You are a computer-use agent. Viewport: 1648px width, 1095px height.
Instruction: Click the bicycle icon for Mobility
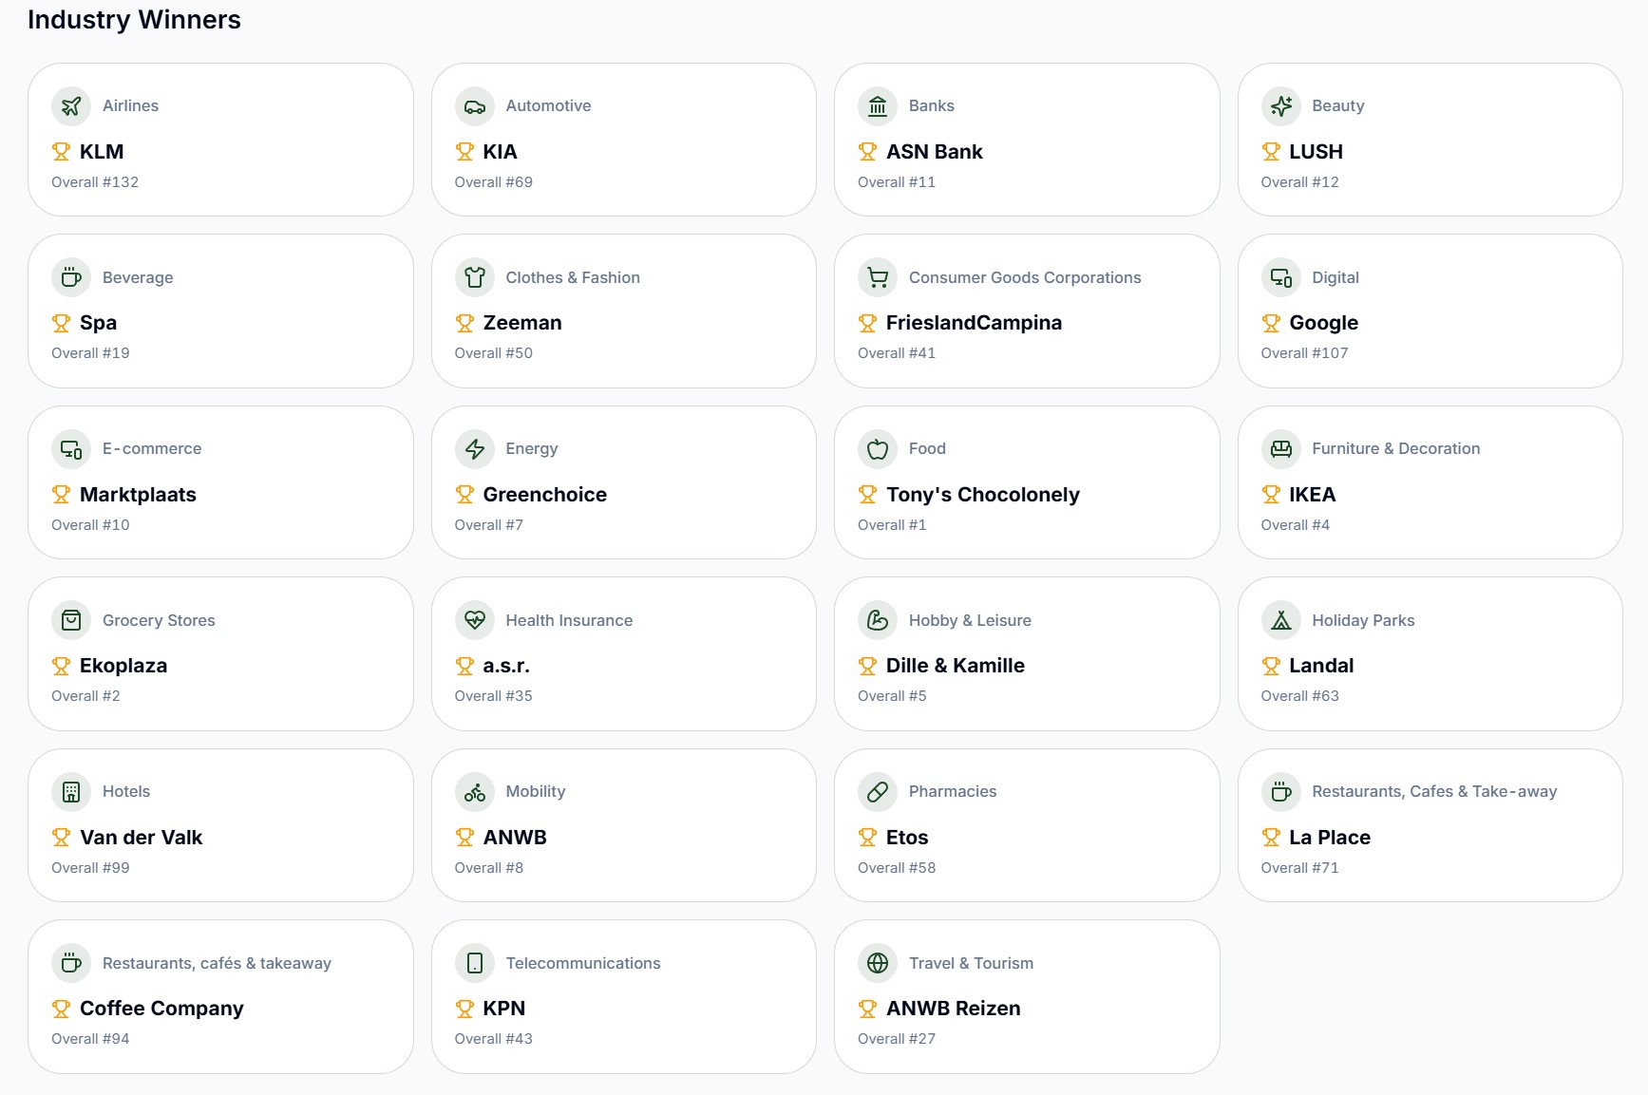pos(474,792)
